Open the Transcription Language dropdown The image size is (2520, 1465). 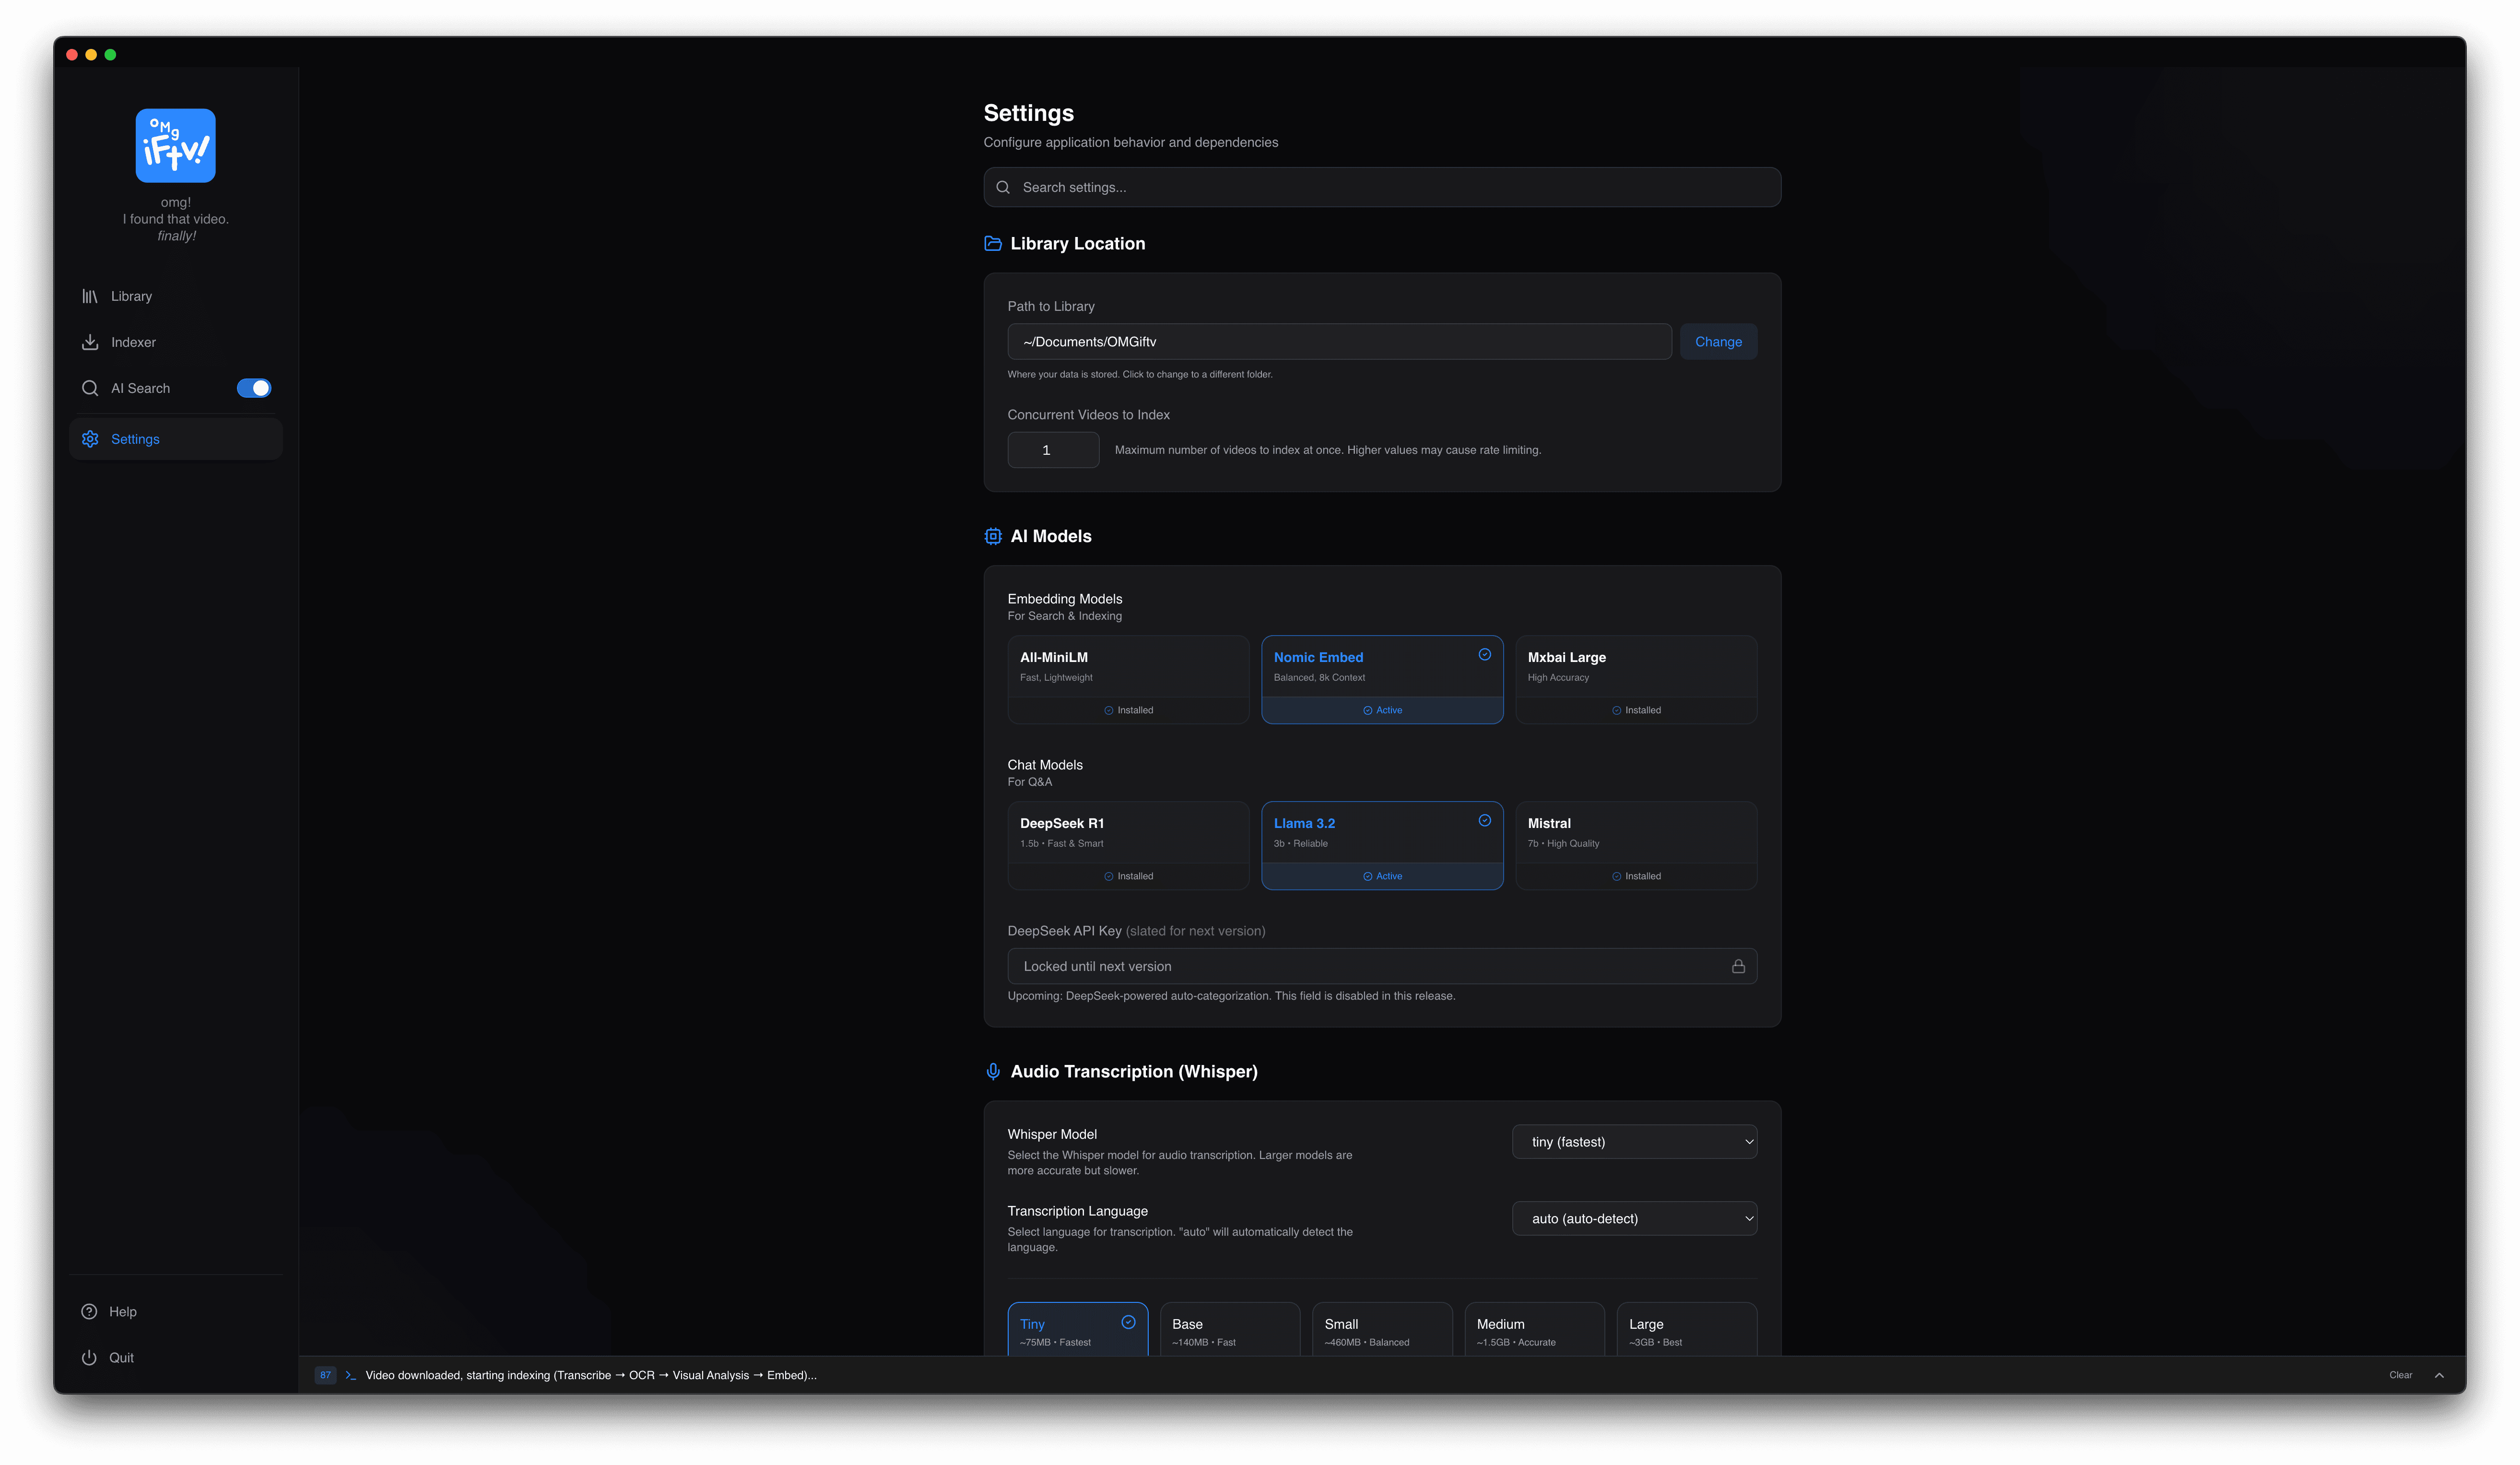tap(1634, 1218)
